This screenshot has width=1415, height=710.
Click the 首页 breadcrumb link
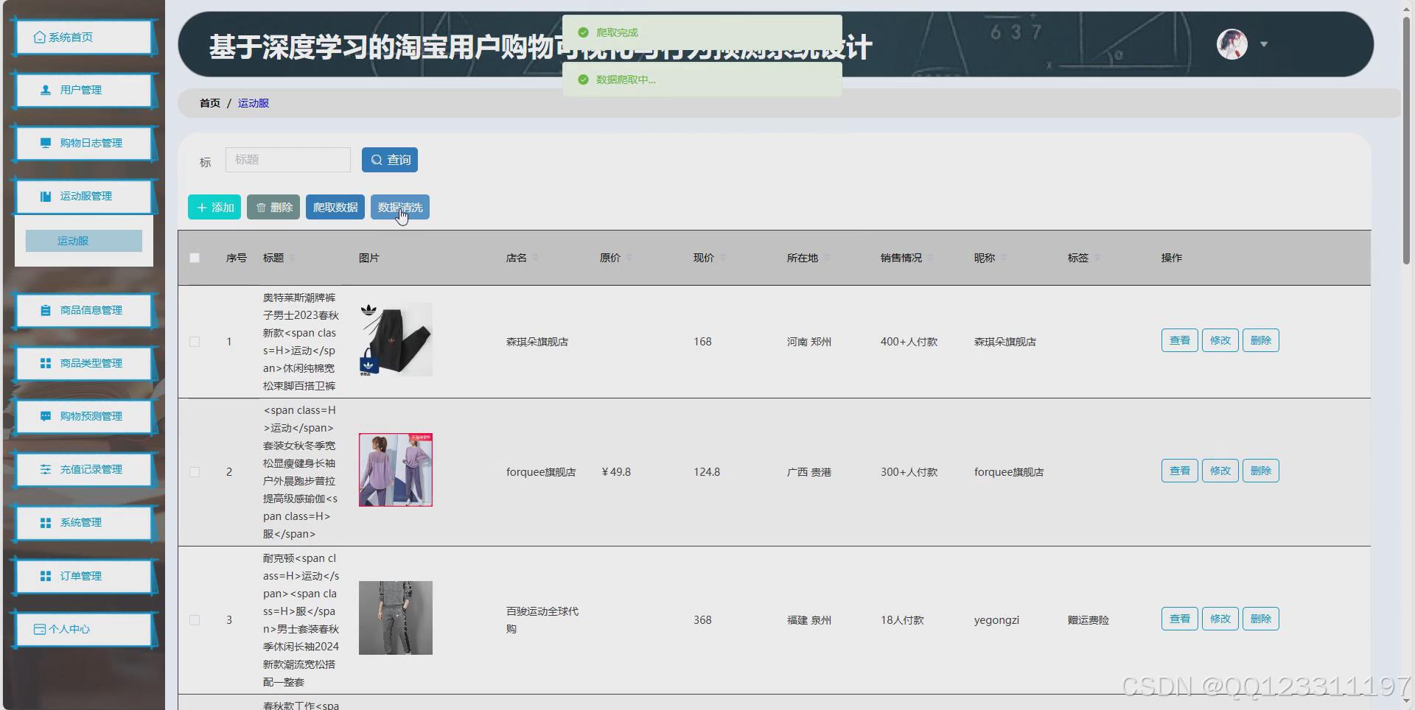210,103
